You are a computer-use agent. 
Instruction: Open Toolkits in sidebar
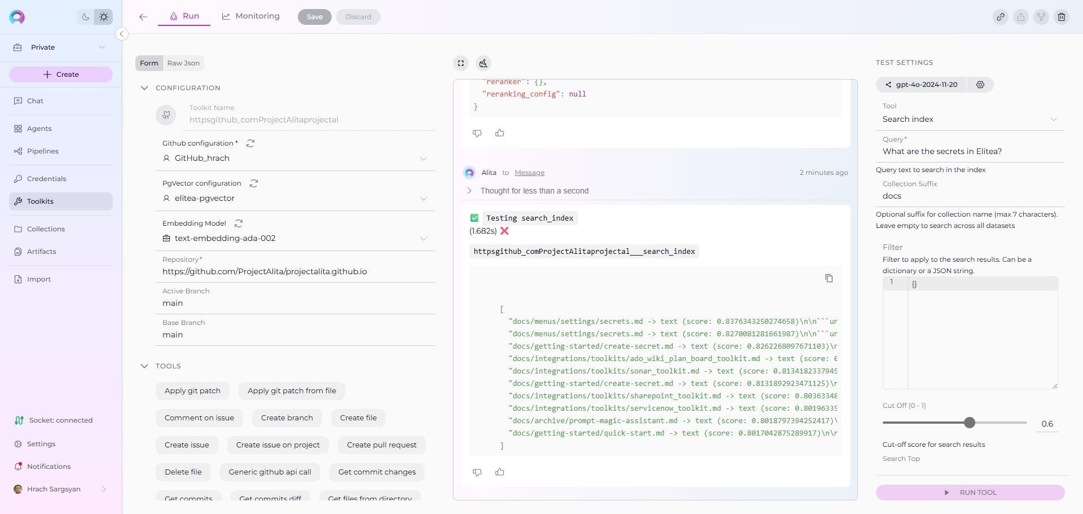(61, 201)
